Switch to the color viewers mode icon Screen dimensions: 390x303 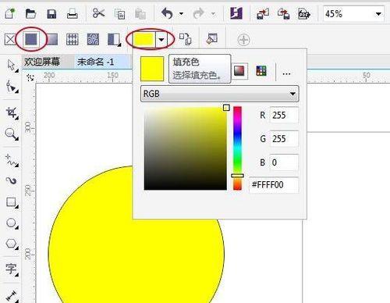tap(239, 71)
